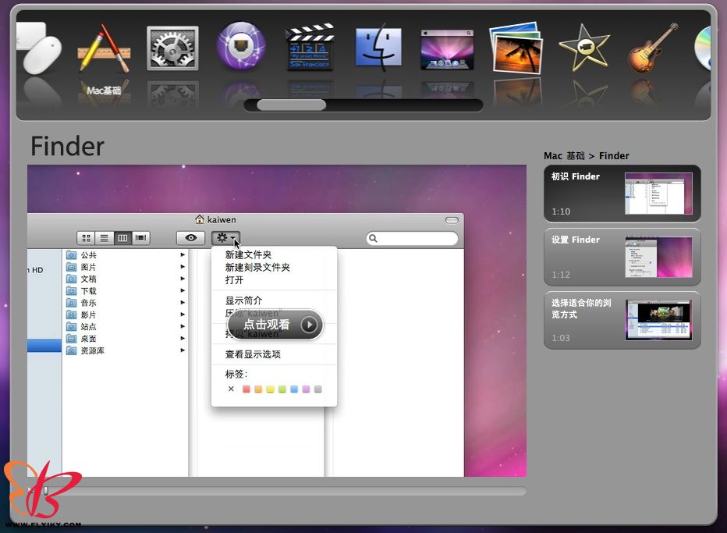Click the Quick Look eye button
This screenshot has height=533, width=727.
point(190,238)
